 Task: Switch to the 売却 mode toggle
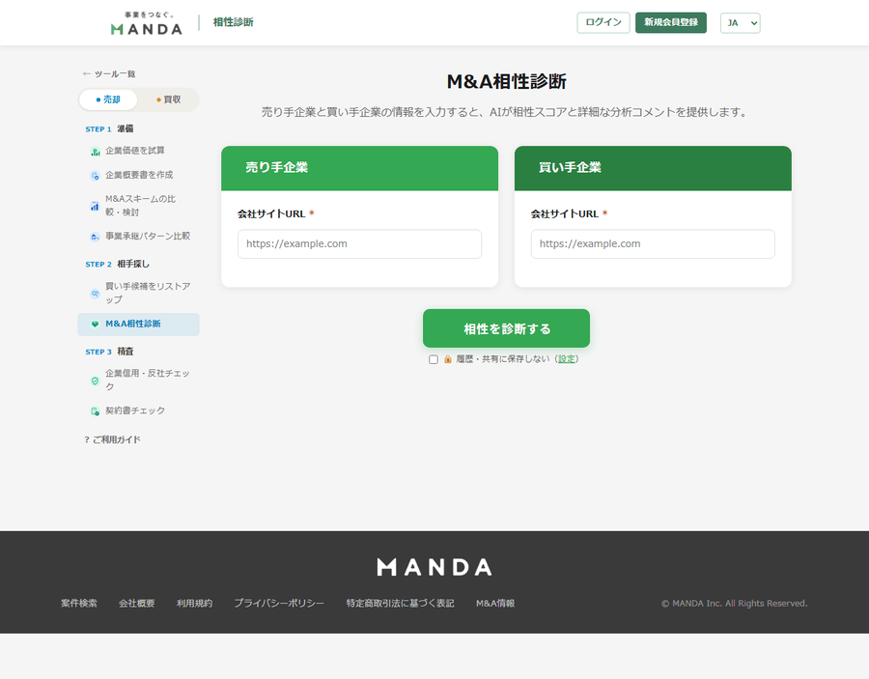click(x=108, y=99)
